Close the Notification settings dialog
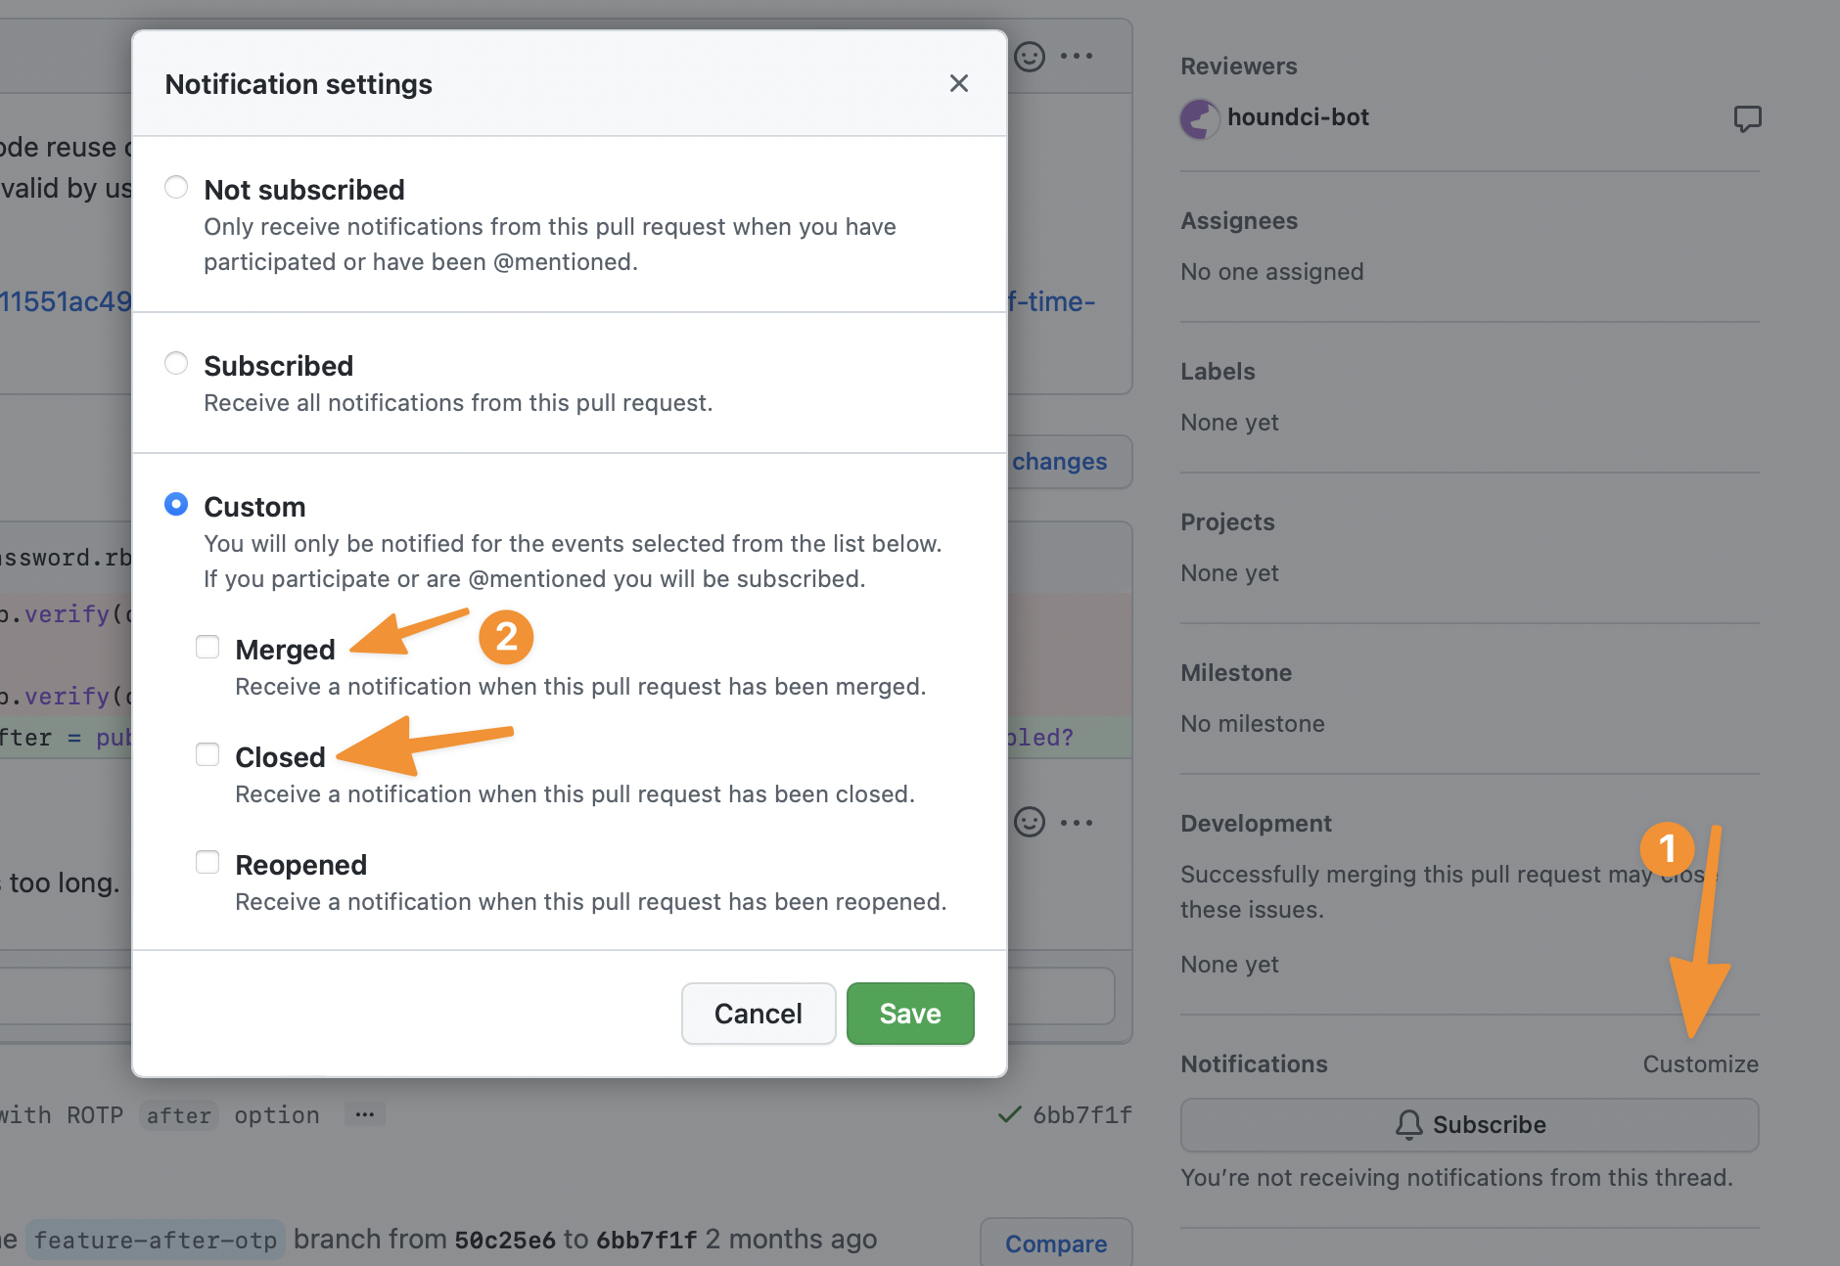The height and width of the screenshot is (1266, 1840). coord(958,84)
